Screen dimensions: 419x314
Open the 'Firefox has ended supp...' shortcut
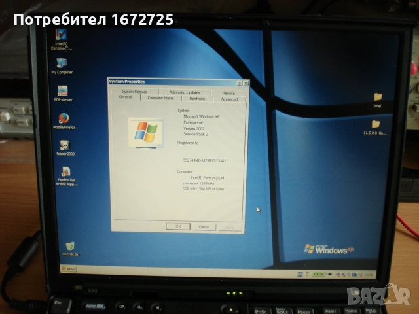(67, 176)
